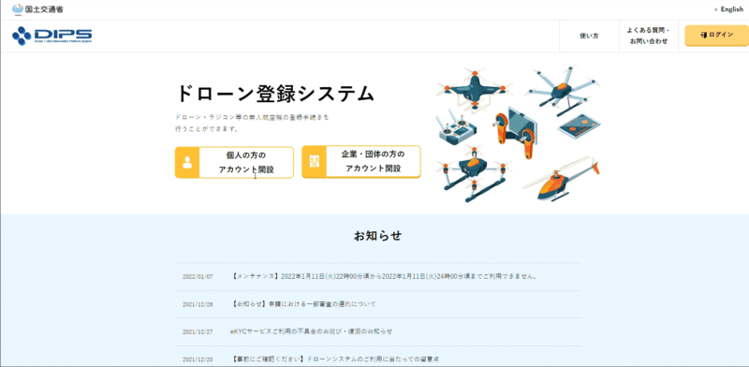Open the 使い方 usage guide menu

[x=589, y=36]
